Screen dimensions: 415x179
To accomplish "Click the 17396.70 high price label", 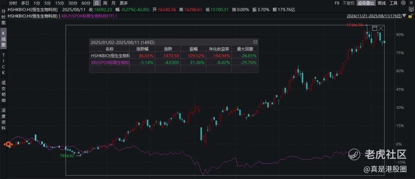I will click(x=354, y=25).
